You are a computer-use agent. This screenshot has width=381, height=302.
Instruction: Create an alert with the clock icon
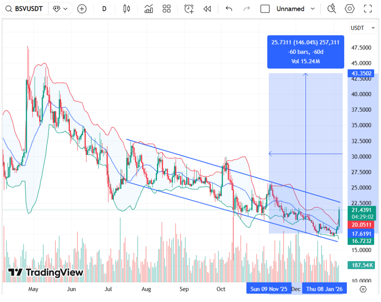pyautogui.click(x=189, y=9)
